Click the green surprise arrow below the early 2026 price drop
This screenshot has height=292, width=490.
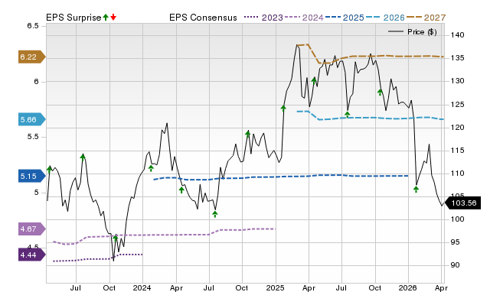[x=416, y=189]
